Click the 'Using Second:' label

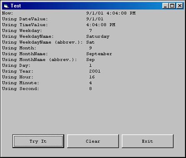coord(20,89)
